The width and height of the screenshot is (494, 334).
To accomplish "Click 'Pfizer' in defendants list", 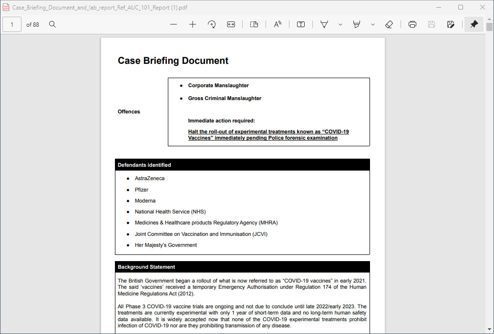I will point(142,190).
